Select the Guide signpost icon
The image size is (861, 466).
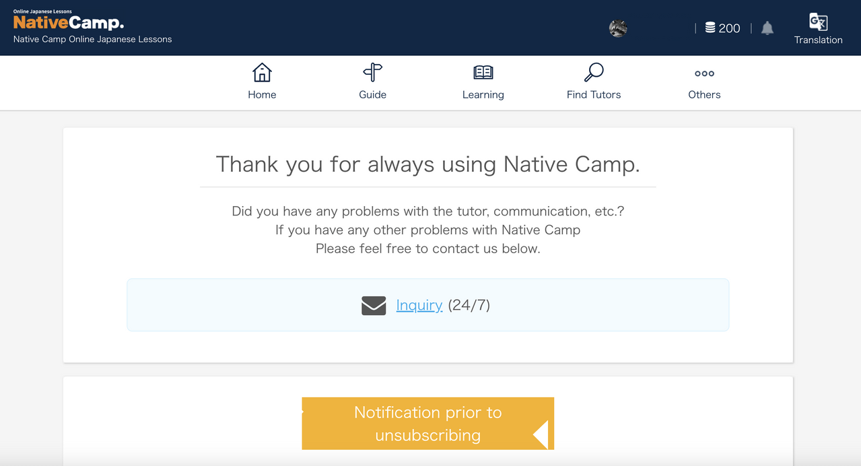[372, 71]
